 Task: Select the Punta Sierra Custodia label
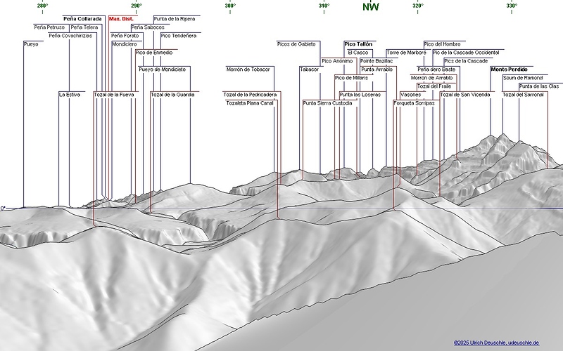pos(327,103)
